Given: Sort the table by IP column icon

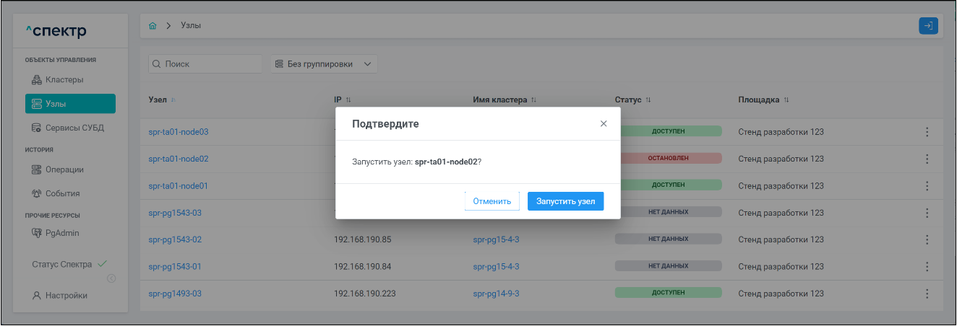Looking at the screenshot, I should coord(348,100).
